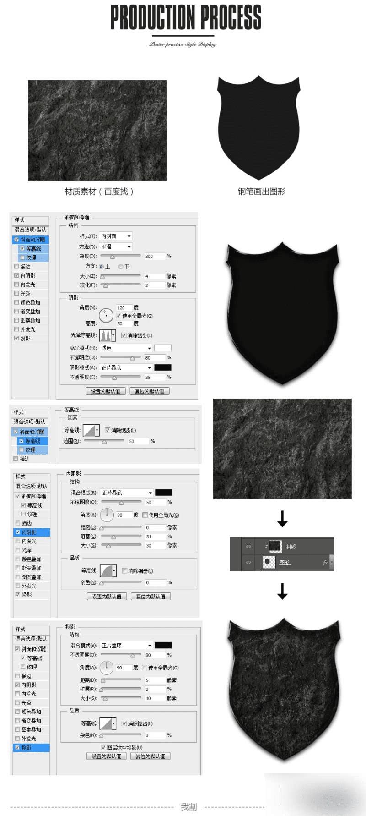Select the 上 direction radio button
366x816 pixels.
tap(101, 266)
